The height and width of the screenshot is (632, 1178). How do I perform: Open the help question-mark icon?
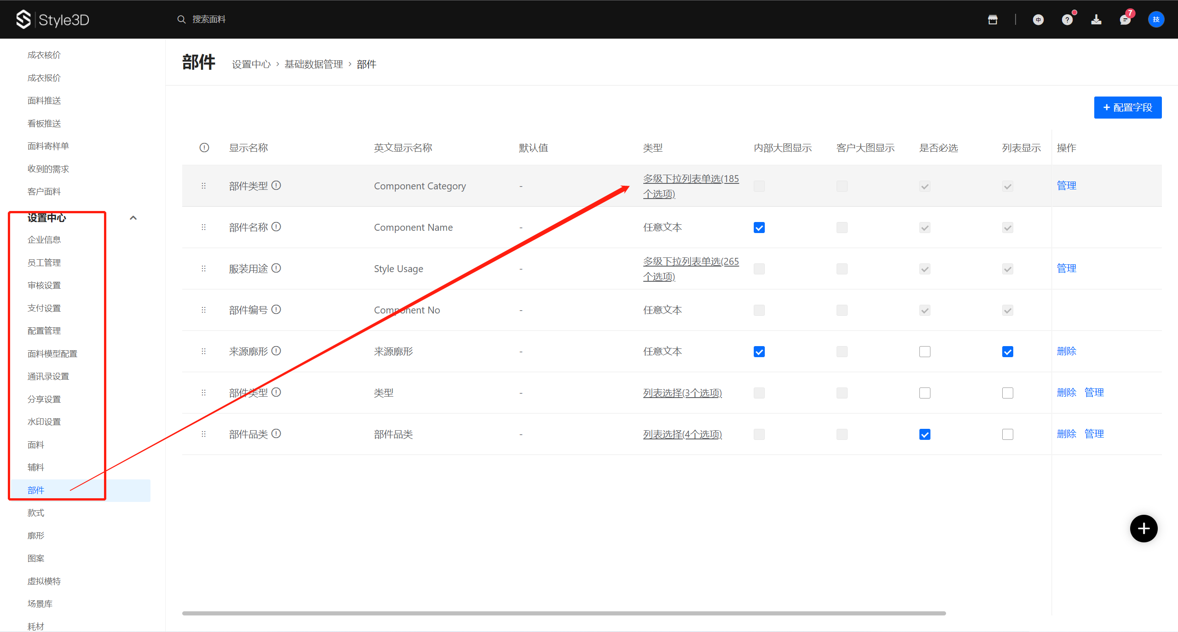(1067, 19)
